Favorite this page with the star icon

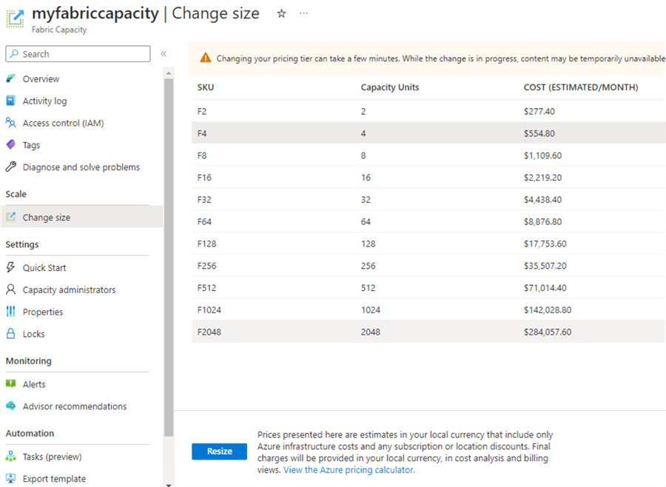(x=281, y=13)
